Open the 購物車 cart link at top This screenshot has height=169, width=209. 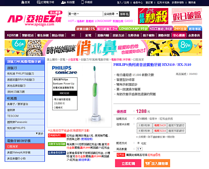click(192, 2)
